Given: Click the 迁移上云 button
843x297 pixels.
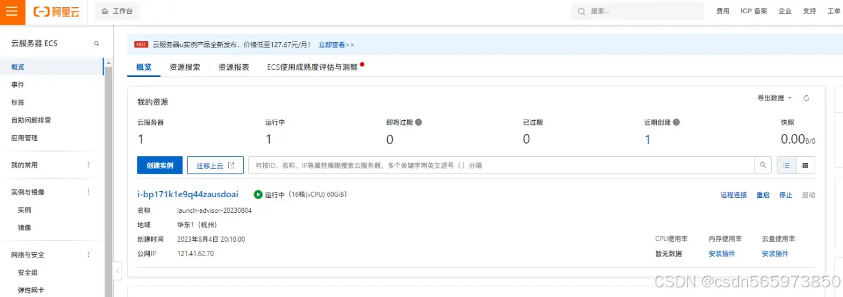Looking at the screenshot, I should (x=216, y=165).
